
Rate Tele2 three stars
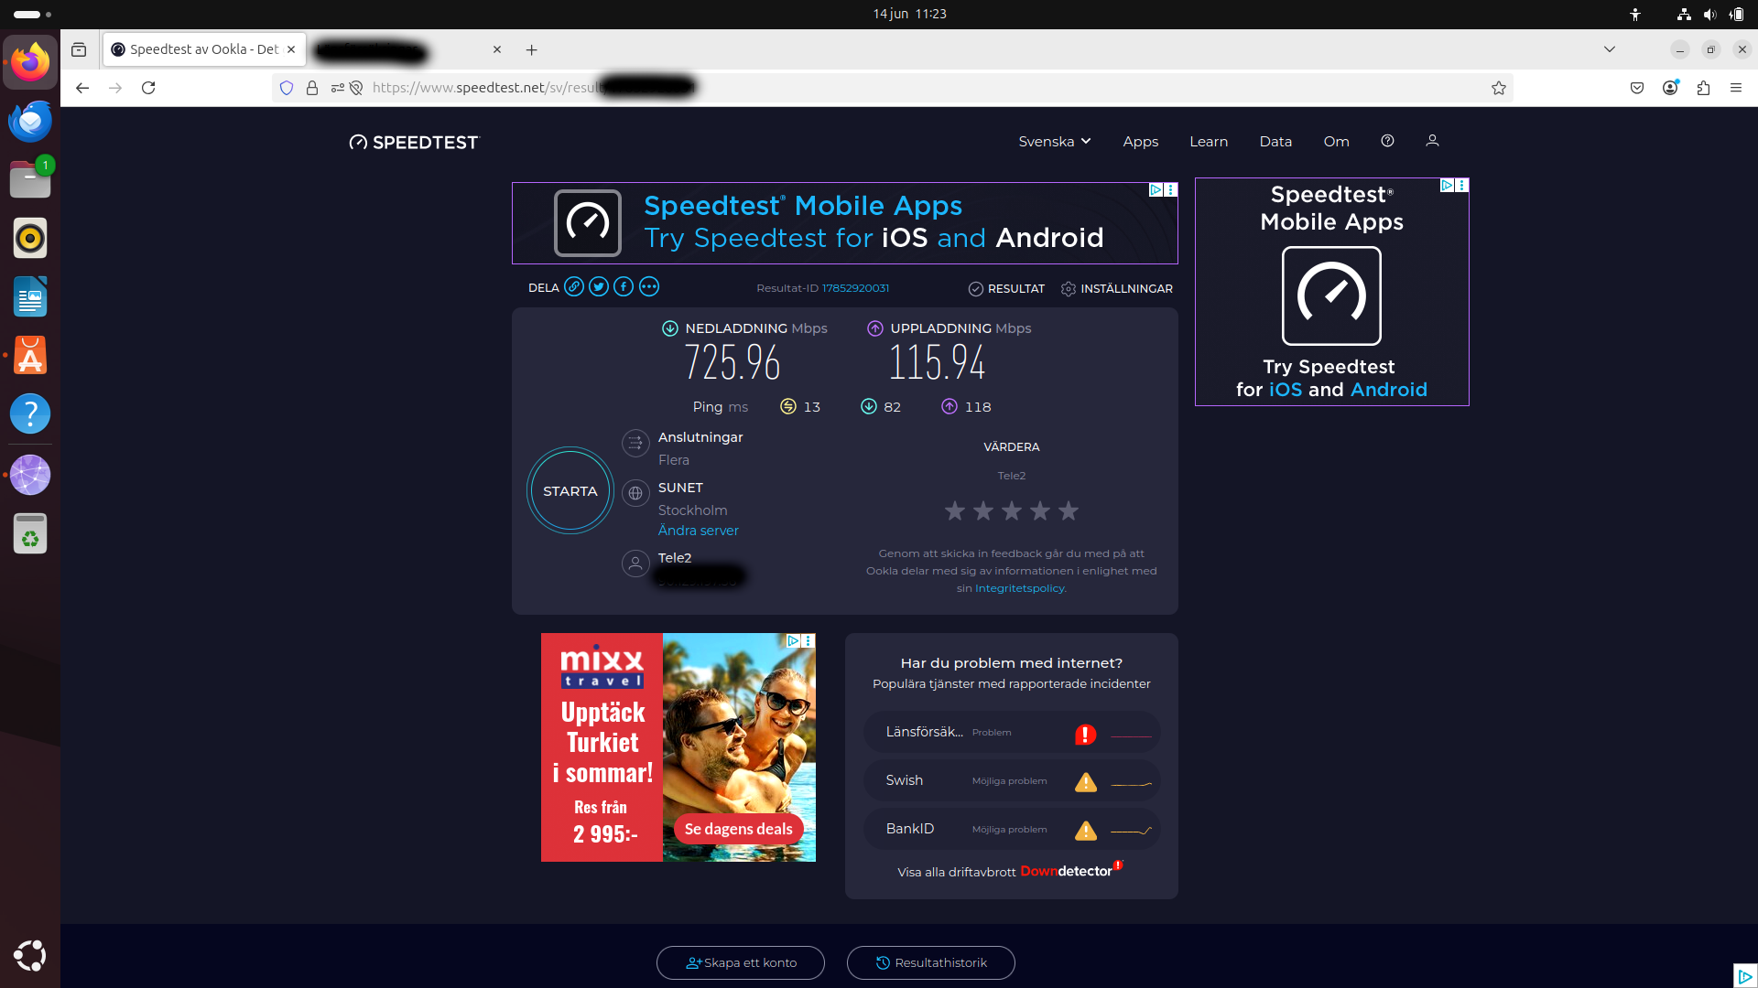click(1012, 510)
